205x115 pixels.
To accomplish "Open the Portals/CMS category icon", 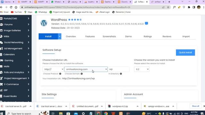I will coord(1,19).
